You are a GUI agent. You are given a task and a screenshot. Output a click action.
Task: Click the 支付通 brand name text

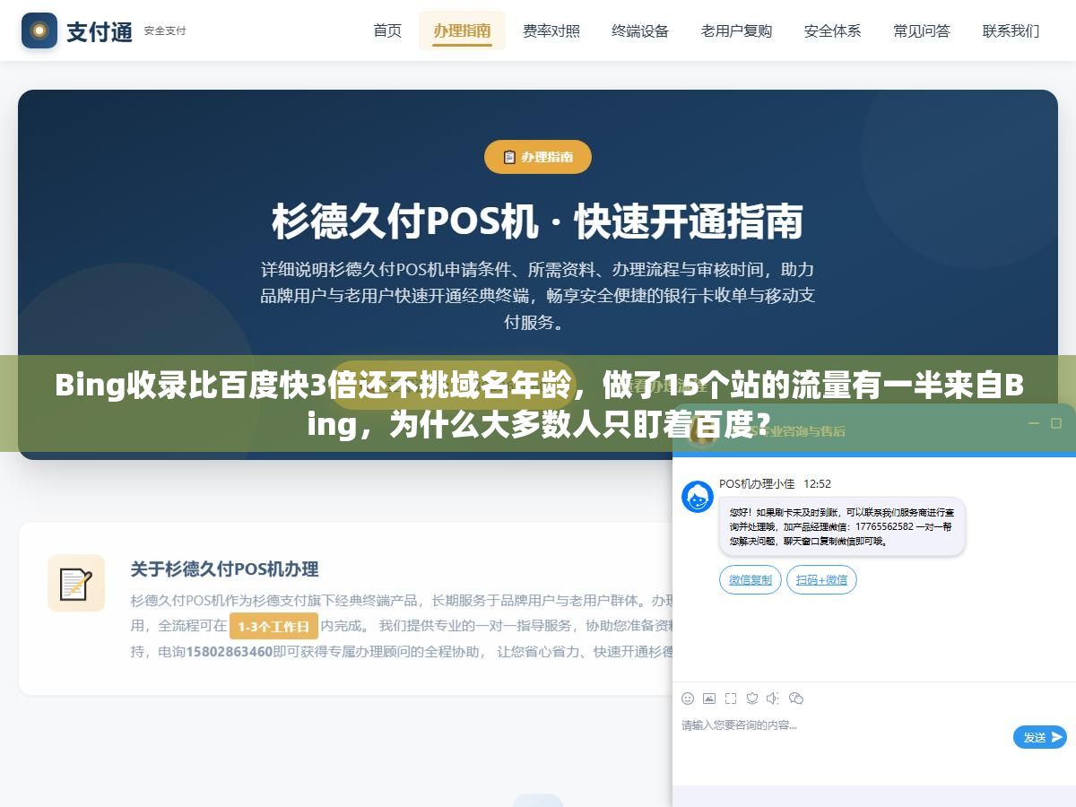click(x=100, y=31)
